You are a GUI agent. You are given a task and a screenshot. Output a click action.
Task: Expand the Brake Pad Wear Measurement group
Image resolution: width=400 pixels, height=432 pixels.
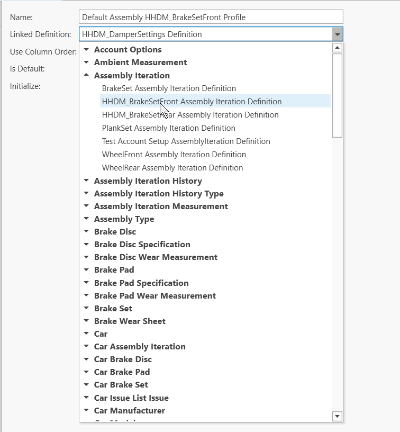87,295
